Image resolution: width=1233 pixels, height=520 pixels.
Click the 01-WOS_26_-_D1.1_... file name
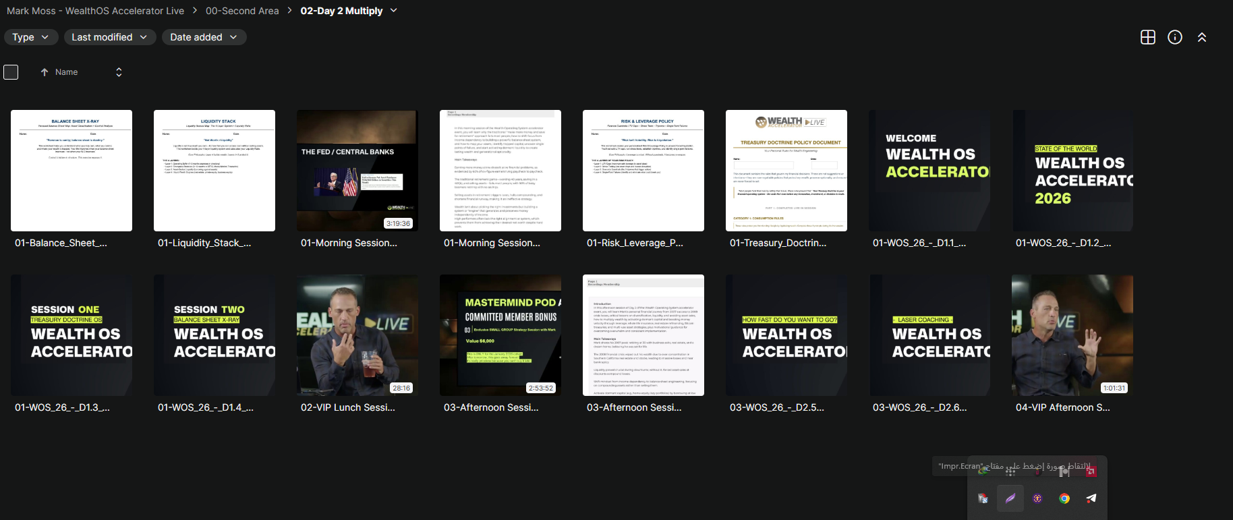919,243
